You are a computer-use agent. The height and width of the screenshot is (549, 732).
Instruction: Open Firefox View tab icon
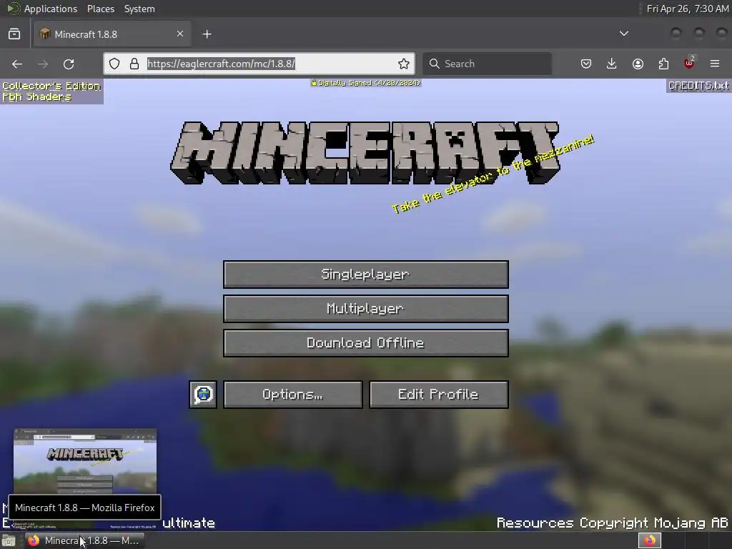coord(14,34)
